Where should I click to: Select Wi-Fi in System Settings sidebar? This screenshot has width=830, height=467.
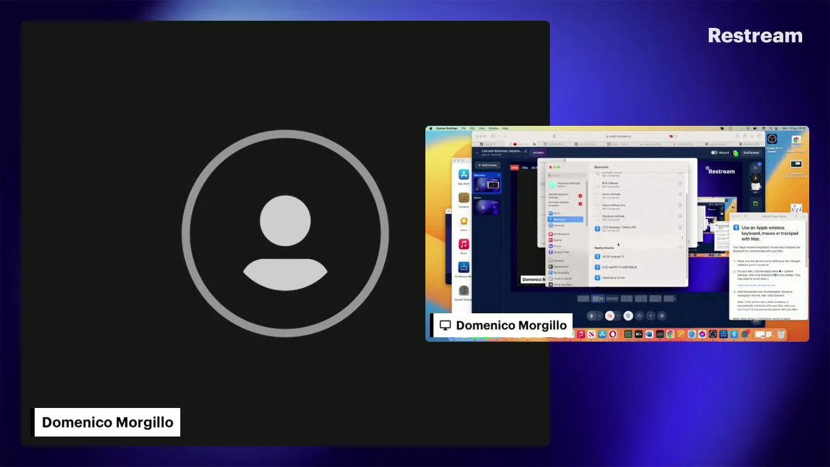pyautogui.click(x=565, y=213)
